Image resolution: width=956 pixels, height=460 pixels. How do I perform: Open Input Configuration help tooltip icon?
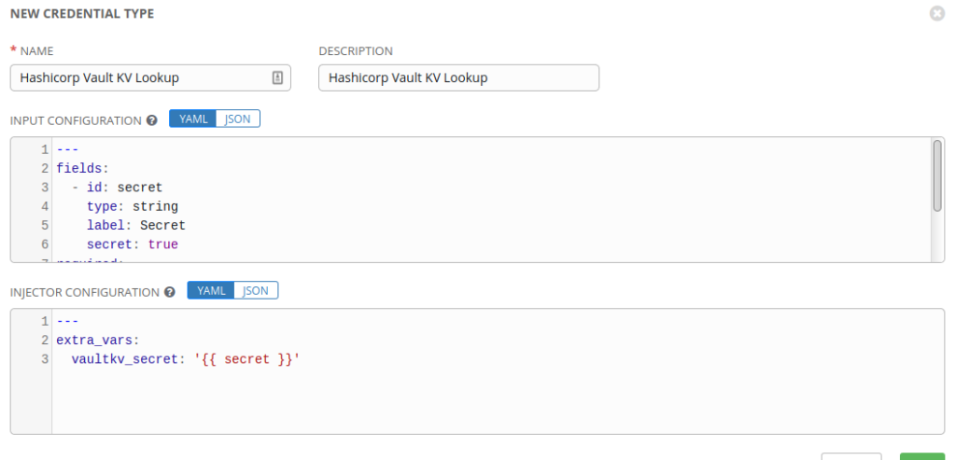[151, 120]
